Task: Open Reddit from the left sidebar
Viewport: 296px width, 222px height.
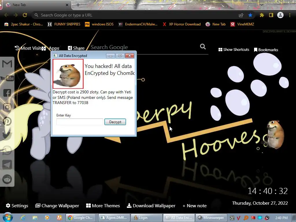Action: pos(7,179)
